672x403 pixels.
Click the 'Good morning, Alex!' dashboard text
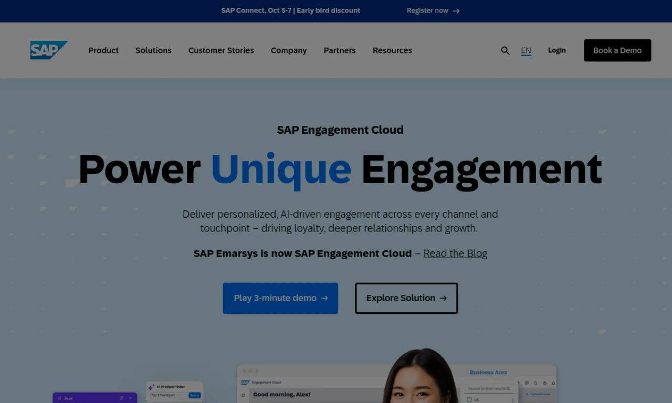(282, 394)
